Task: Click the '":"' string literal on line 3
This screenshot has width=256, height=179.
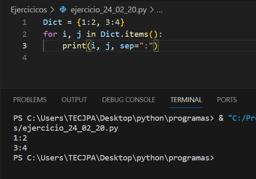Action: tap(146, 45)
